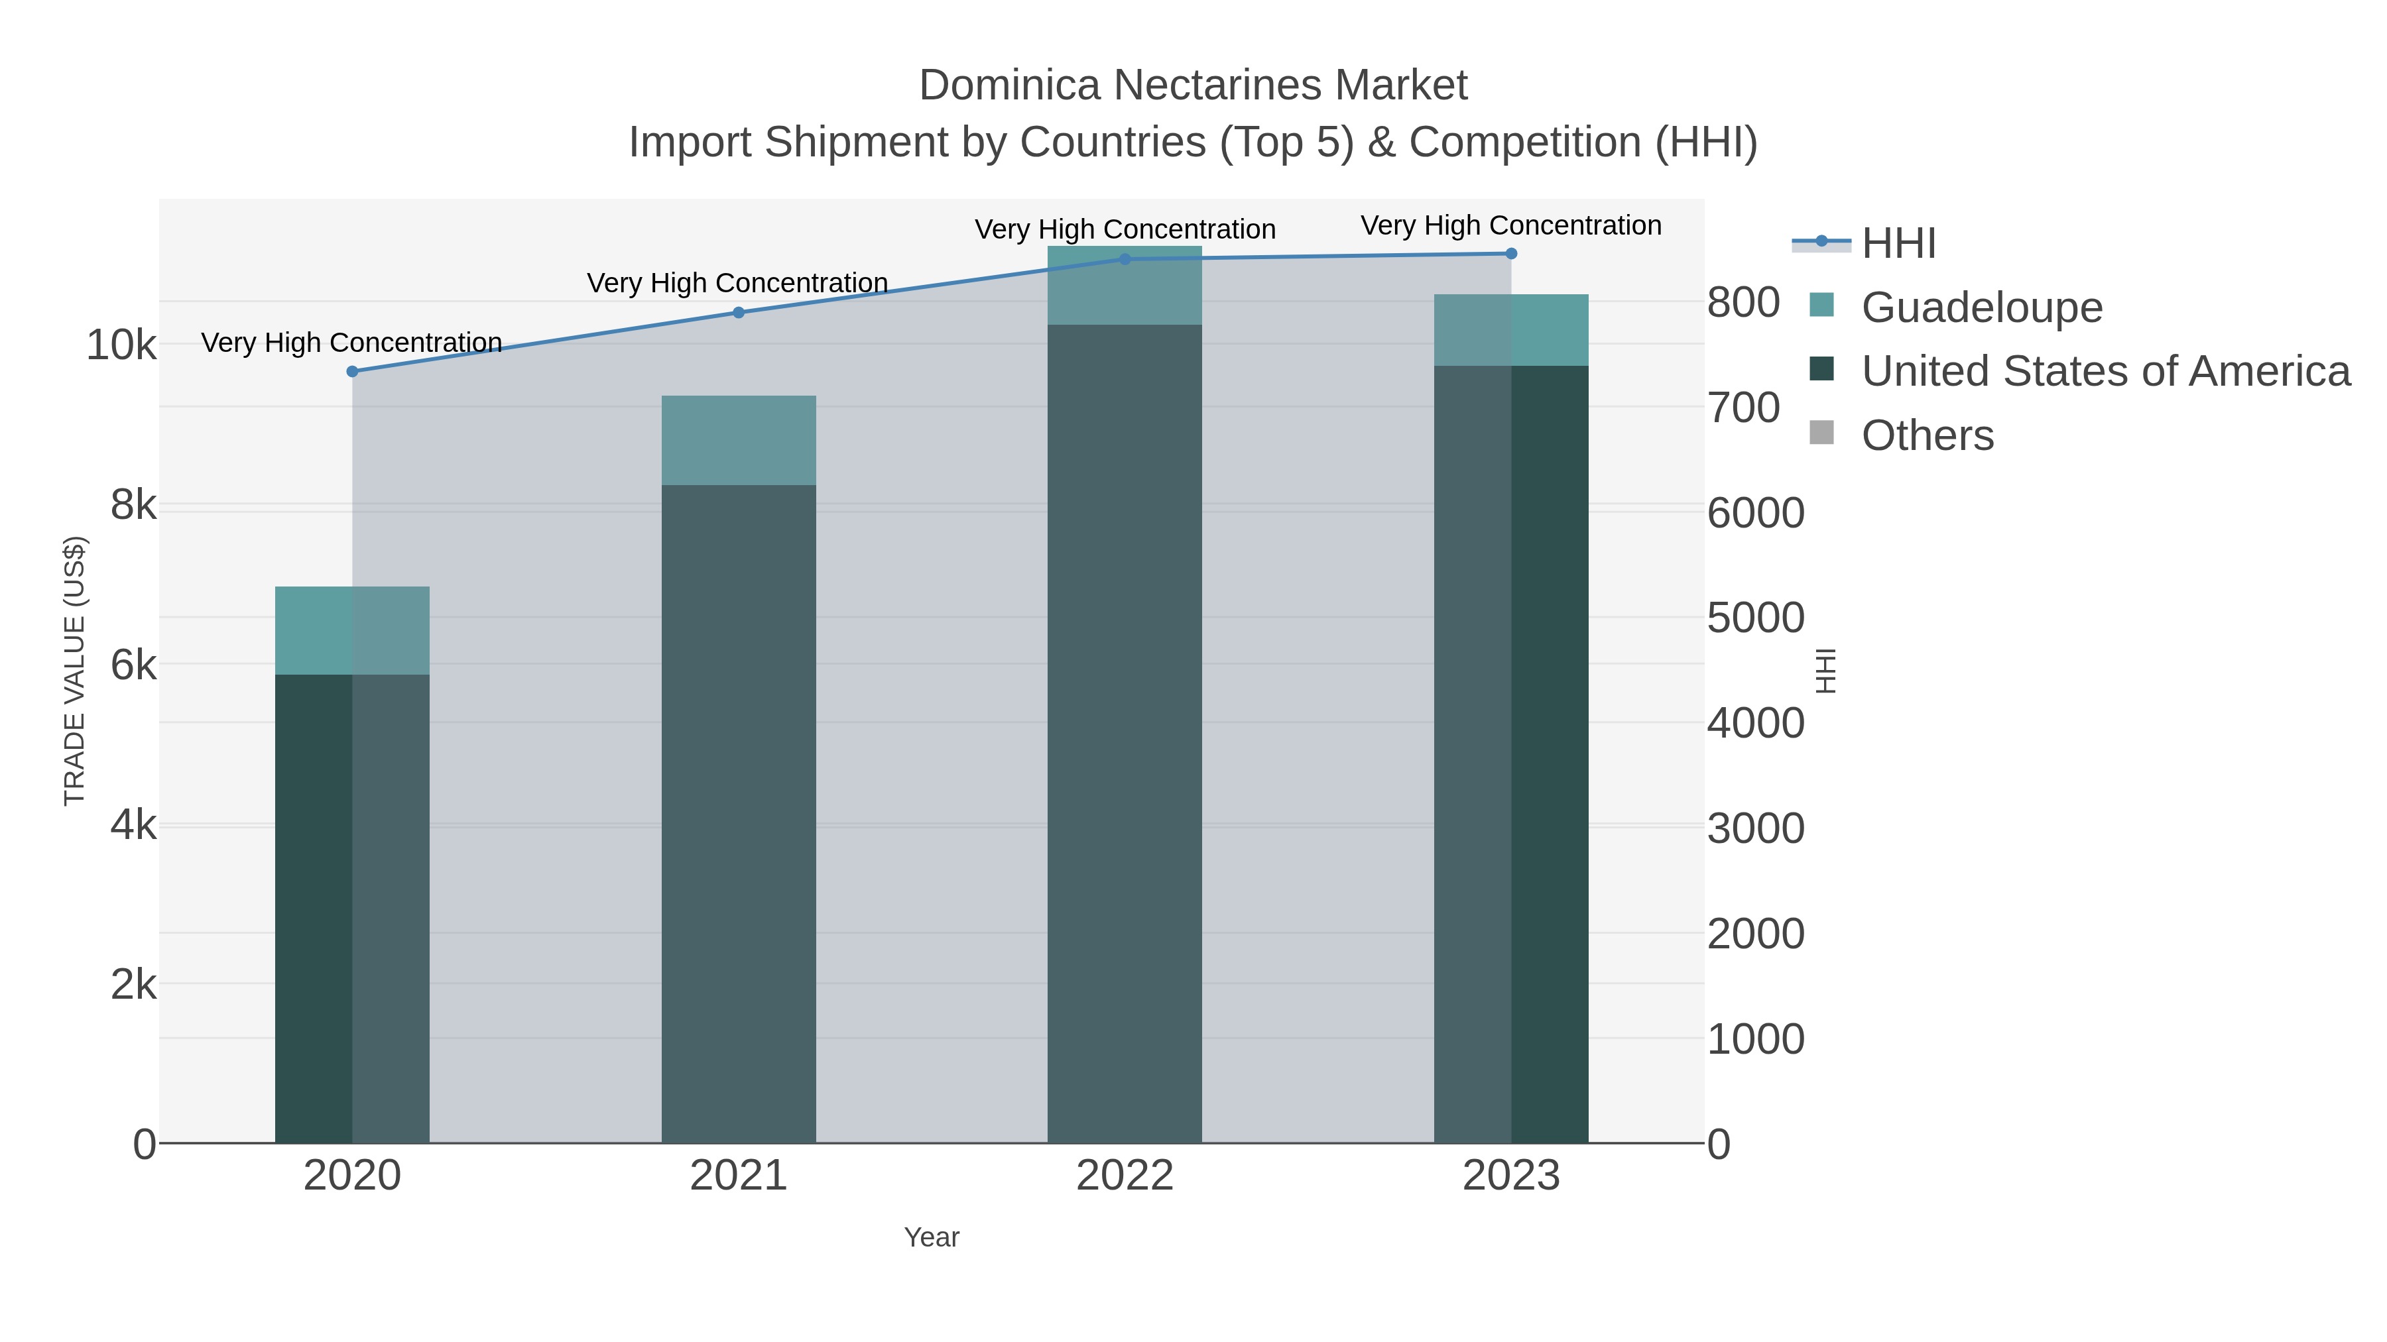
Task: Click the 2023 x-axis label
Action: tap(1511, 1176)
